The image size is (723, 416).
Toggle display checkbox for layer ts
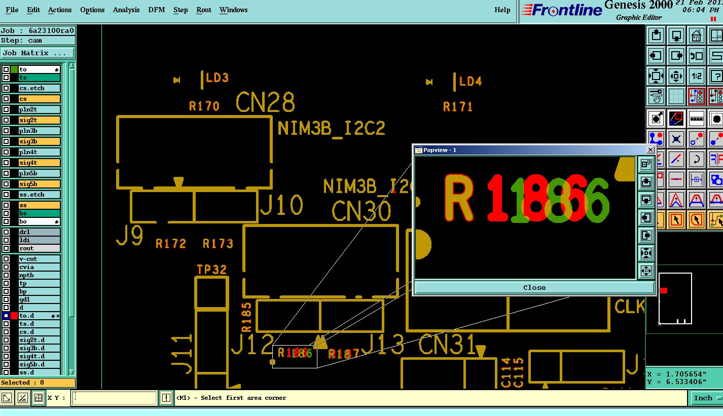tap(6, 78)
